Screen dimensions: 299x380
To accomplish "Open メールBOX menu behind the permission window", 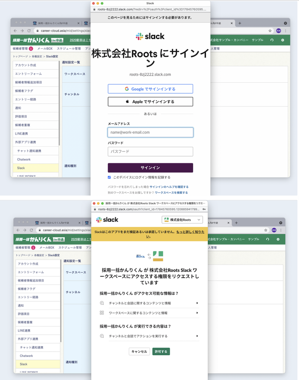I will (x=47, y=248).
